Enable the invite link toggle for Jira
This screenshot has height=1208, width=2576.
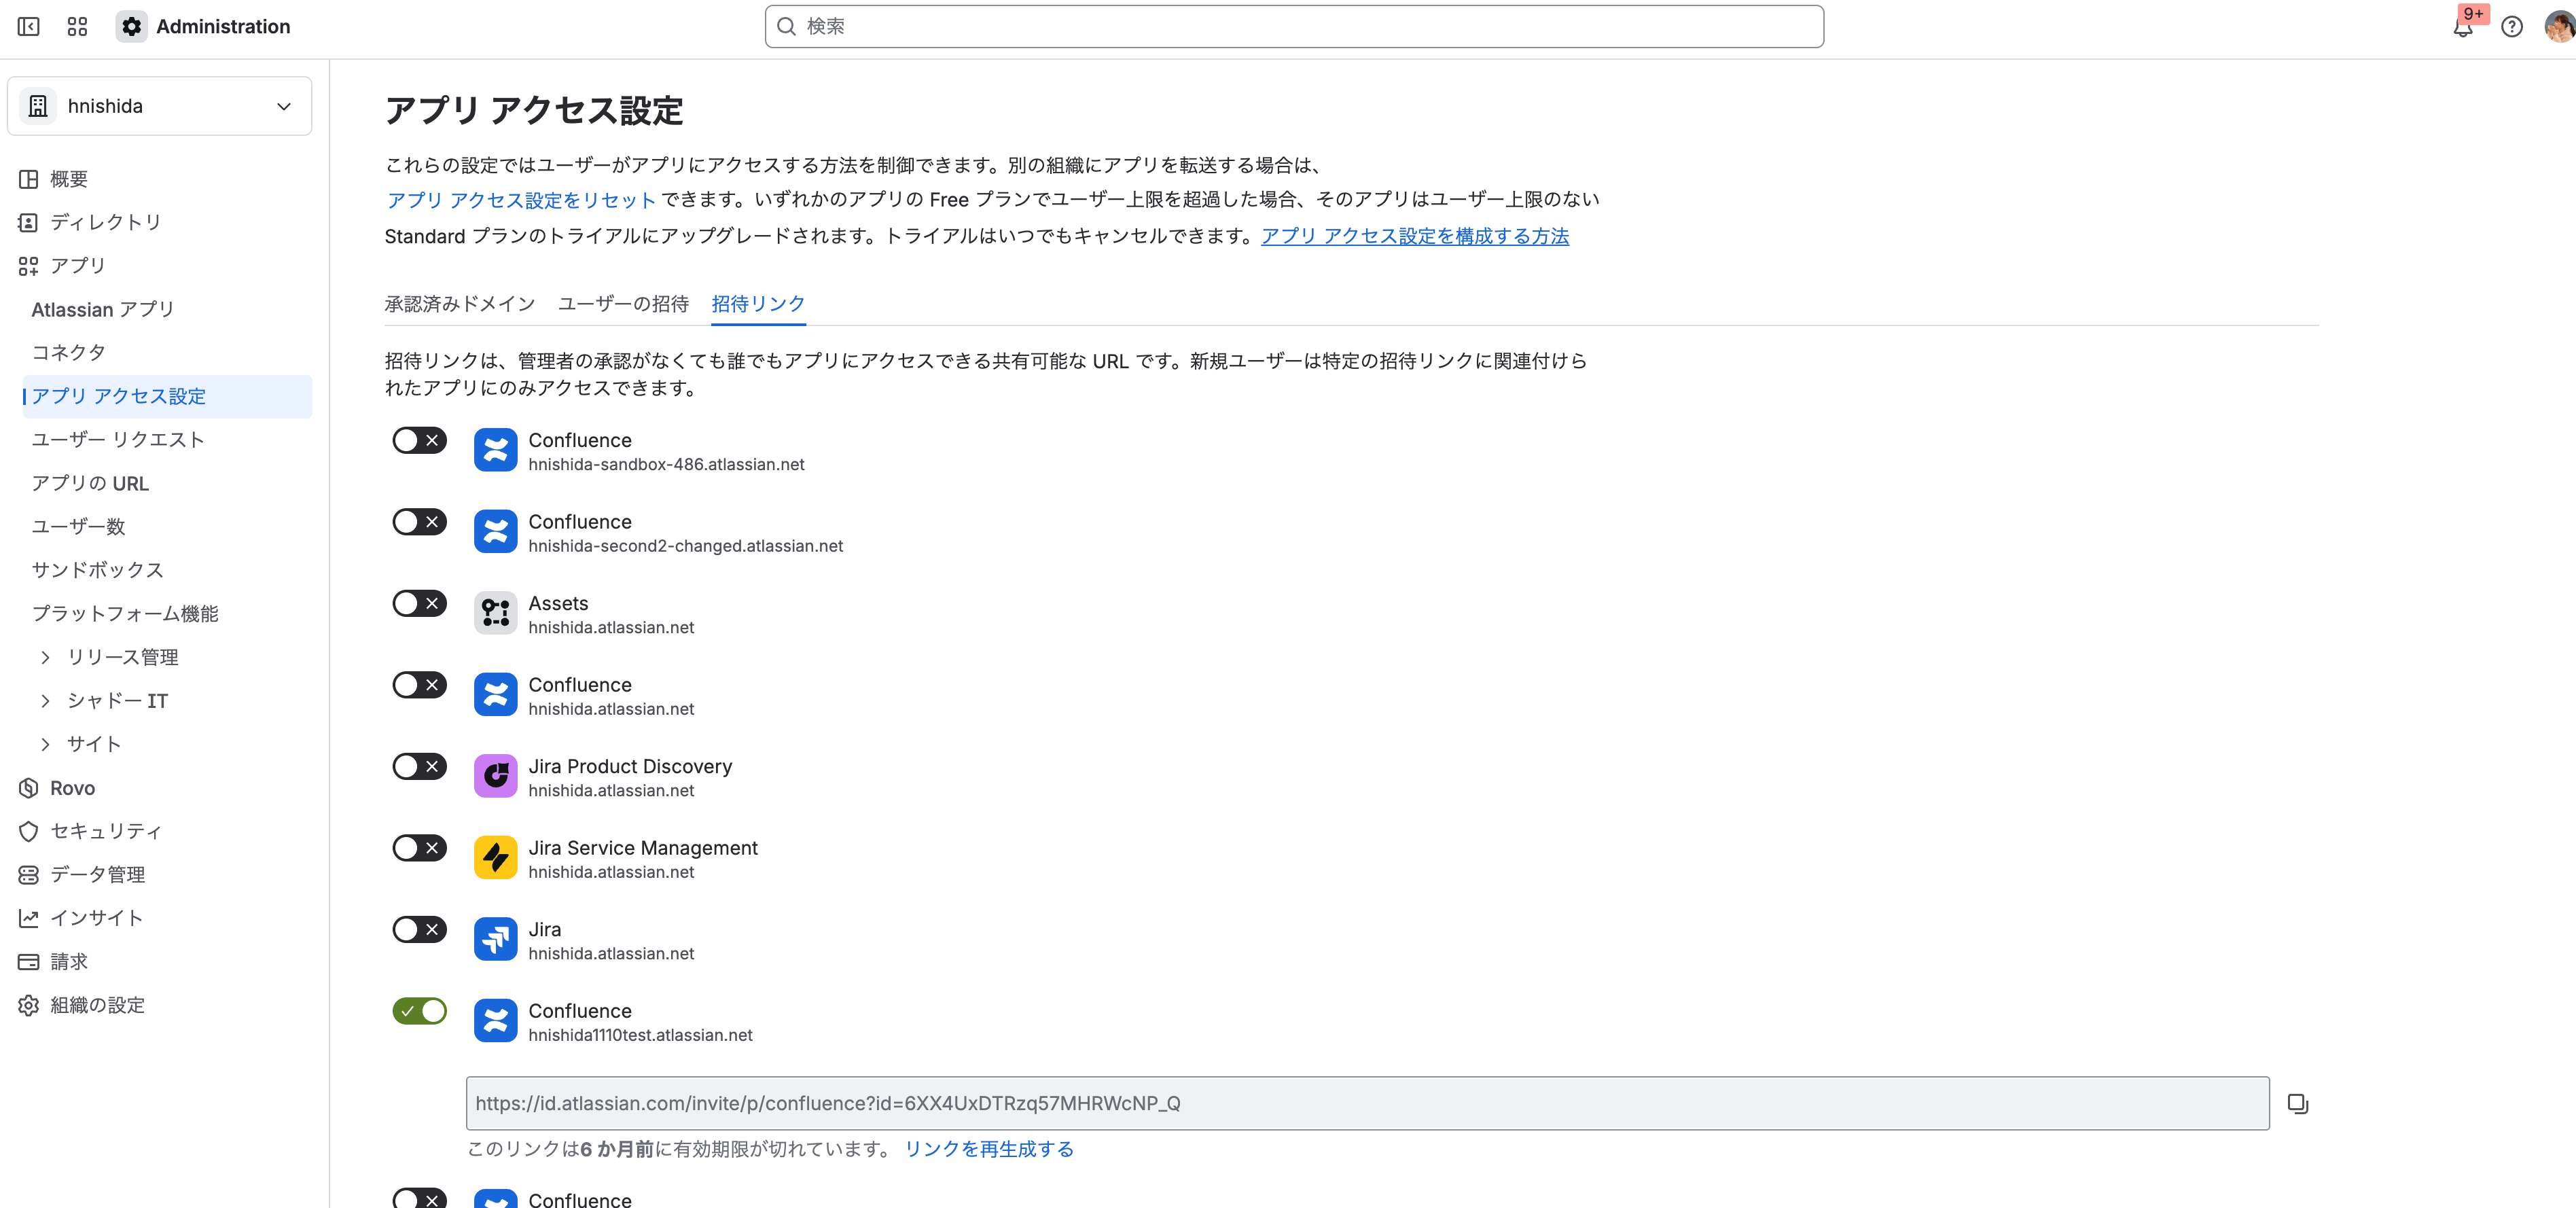[x=419, y=929]
